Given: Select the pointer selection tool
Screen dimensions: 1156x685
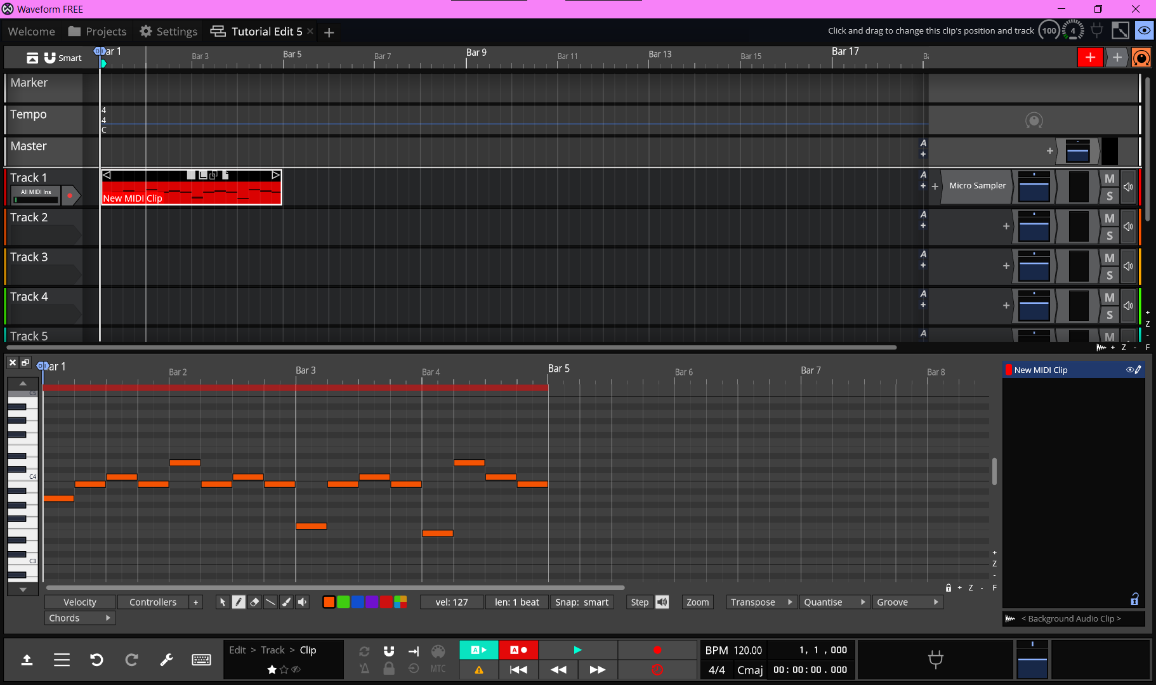Looking at the screenshot, I should (x=223, y=602).
